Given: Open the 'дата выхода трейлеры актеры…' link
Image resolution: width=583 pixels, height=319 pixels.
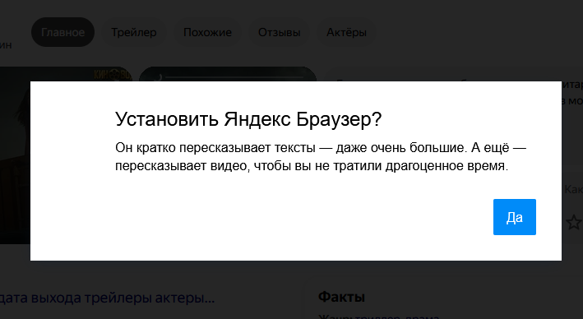Looking at the screenshot, I should click(x=107, y=298).
